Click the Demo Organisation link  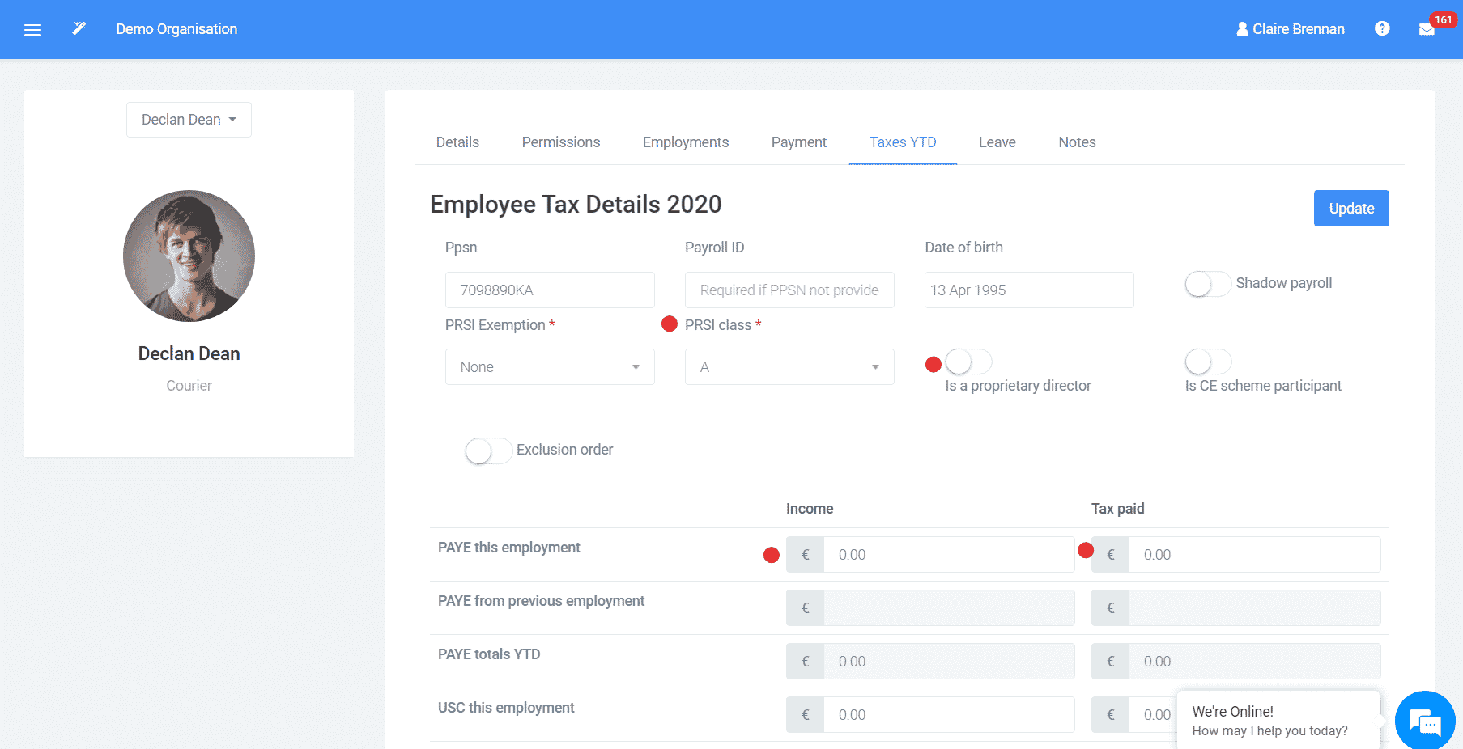coord(176,28)
